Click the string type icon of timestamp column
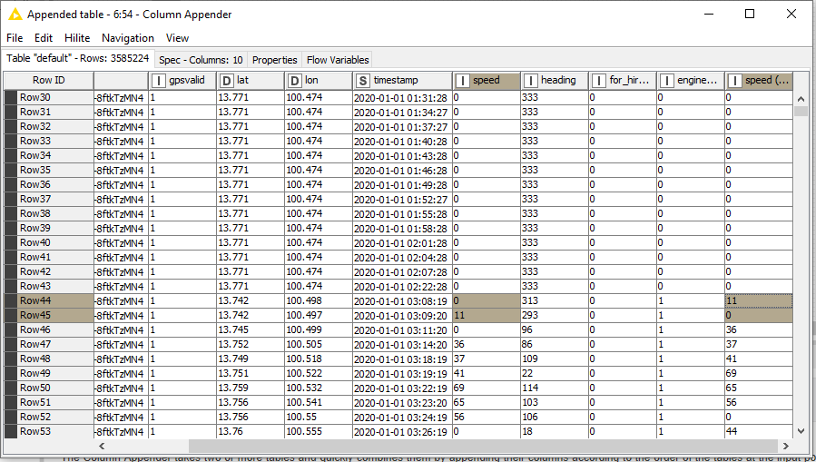Screen dimensions: 816x462 pyautogui.click(x=363, y=81)
